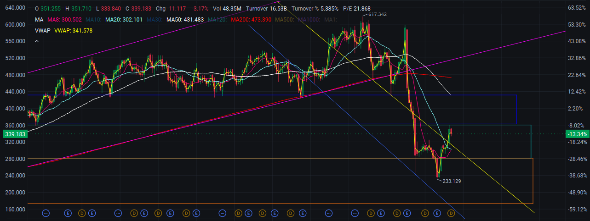590x221 pixels.
Task: Click the green 339.183 current price tag
Action: 13,134
